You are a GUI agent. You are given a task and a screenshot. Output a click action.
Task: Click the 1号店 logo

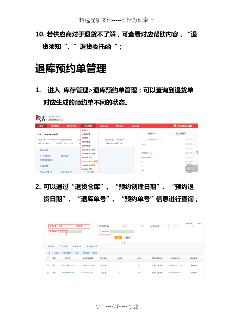point(40,118)
